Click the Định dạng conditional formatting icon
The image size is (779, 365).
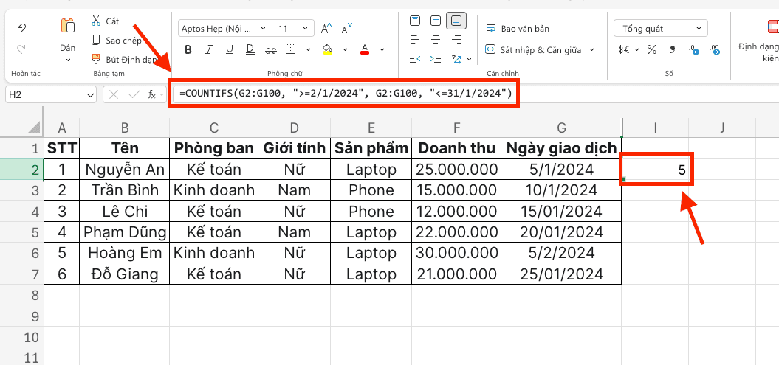tap(773, 28)
